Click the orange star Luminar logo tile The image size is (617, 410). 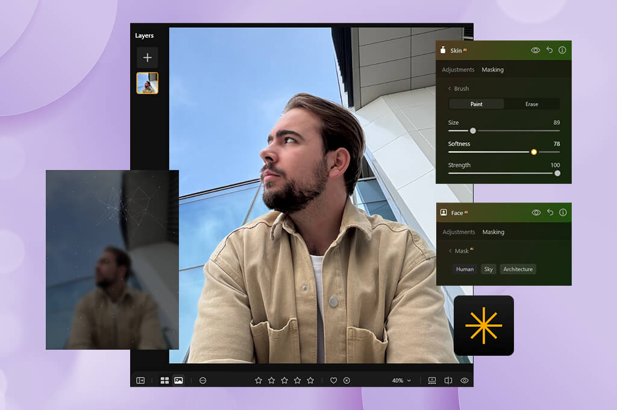[x=484, y=326]
